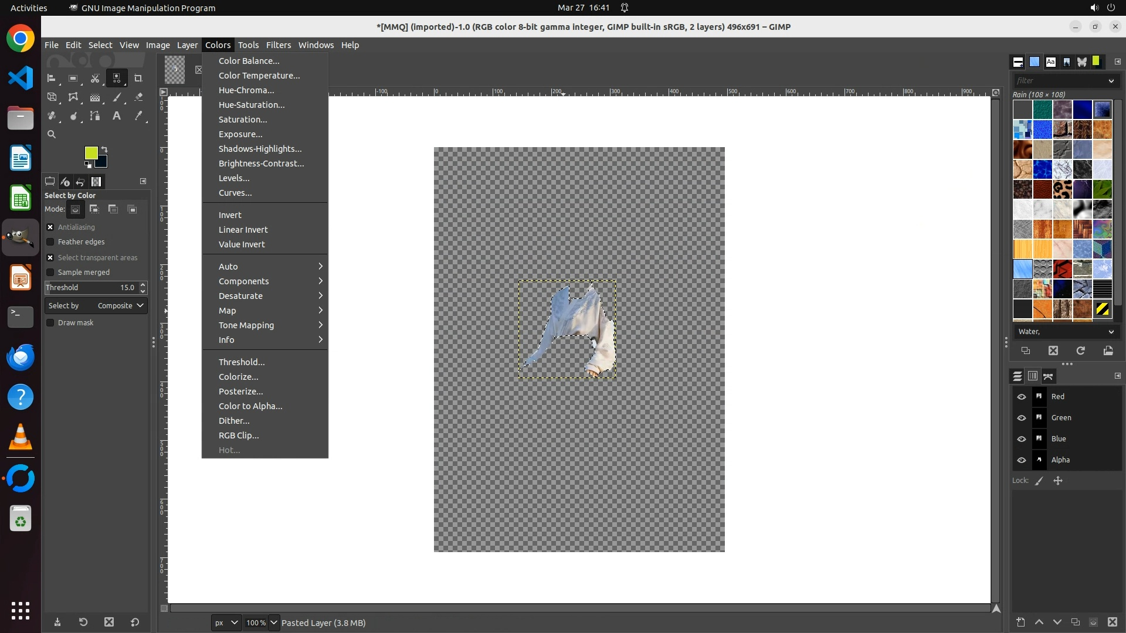Click the yellow-green foreground color swatch
This screenshot has height=633, width=1126.
click(x=91, y=153)
